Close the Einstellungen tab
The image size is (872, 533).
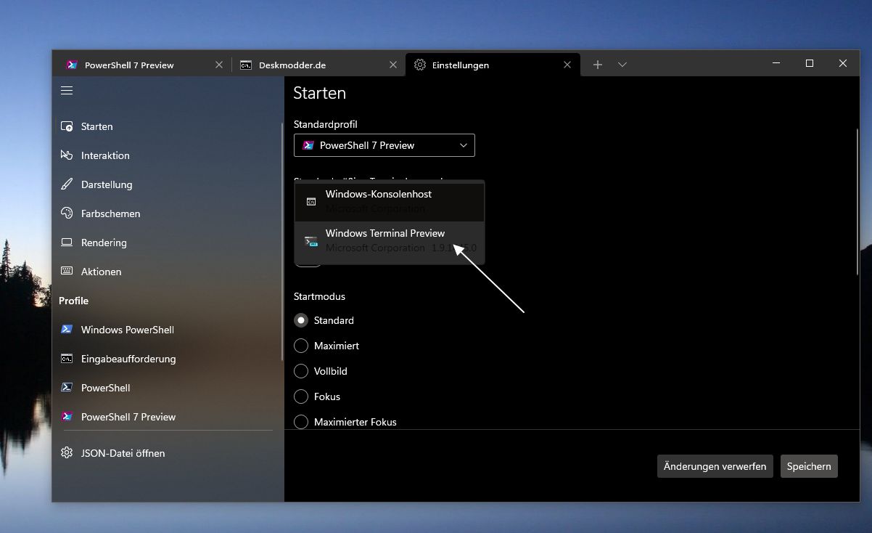click(569, 65)
